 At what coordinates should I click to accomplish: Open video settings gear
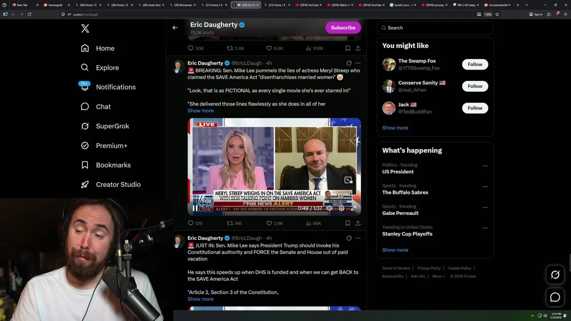click(x=341, y=208)
